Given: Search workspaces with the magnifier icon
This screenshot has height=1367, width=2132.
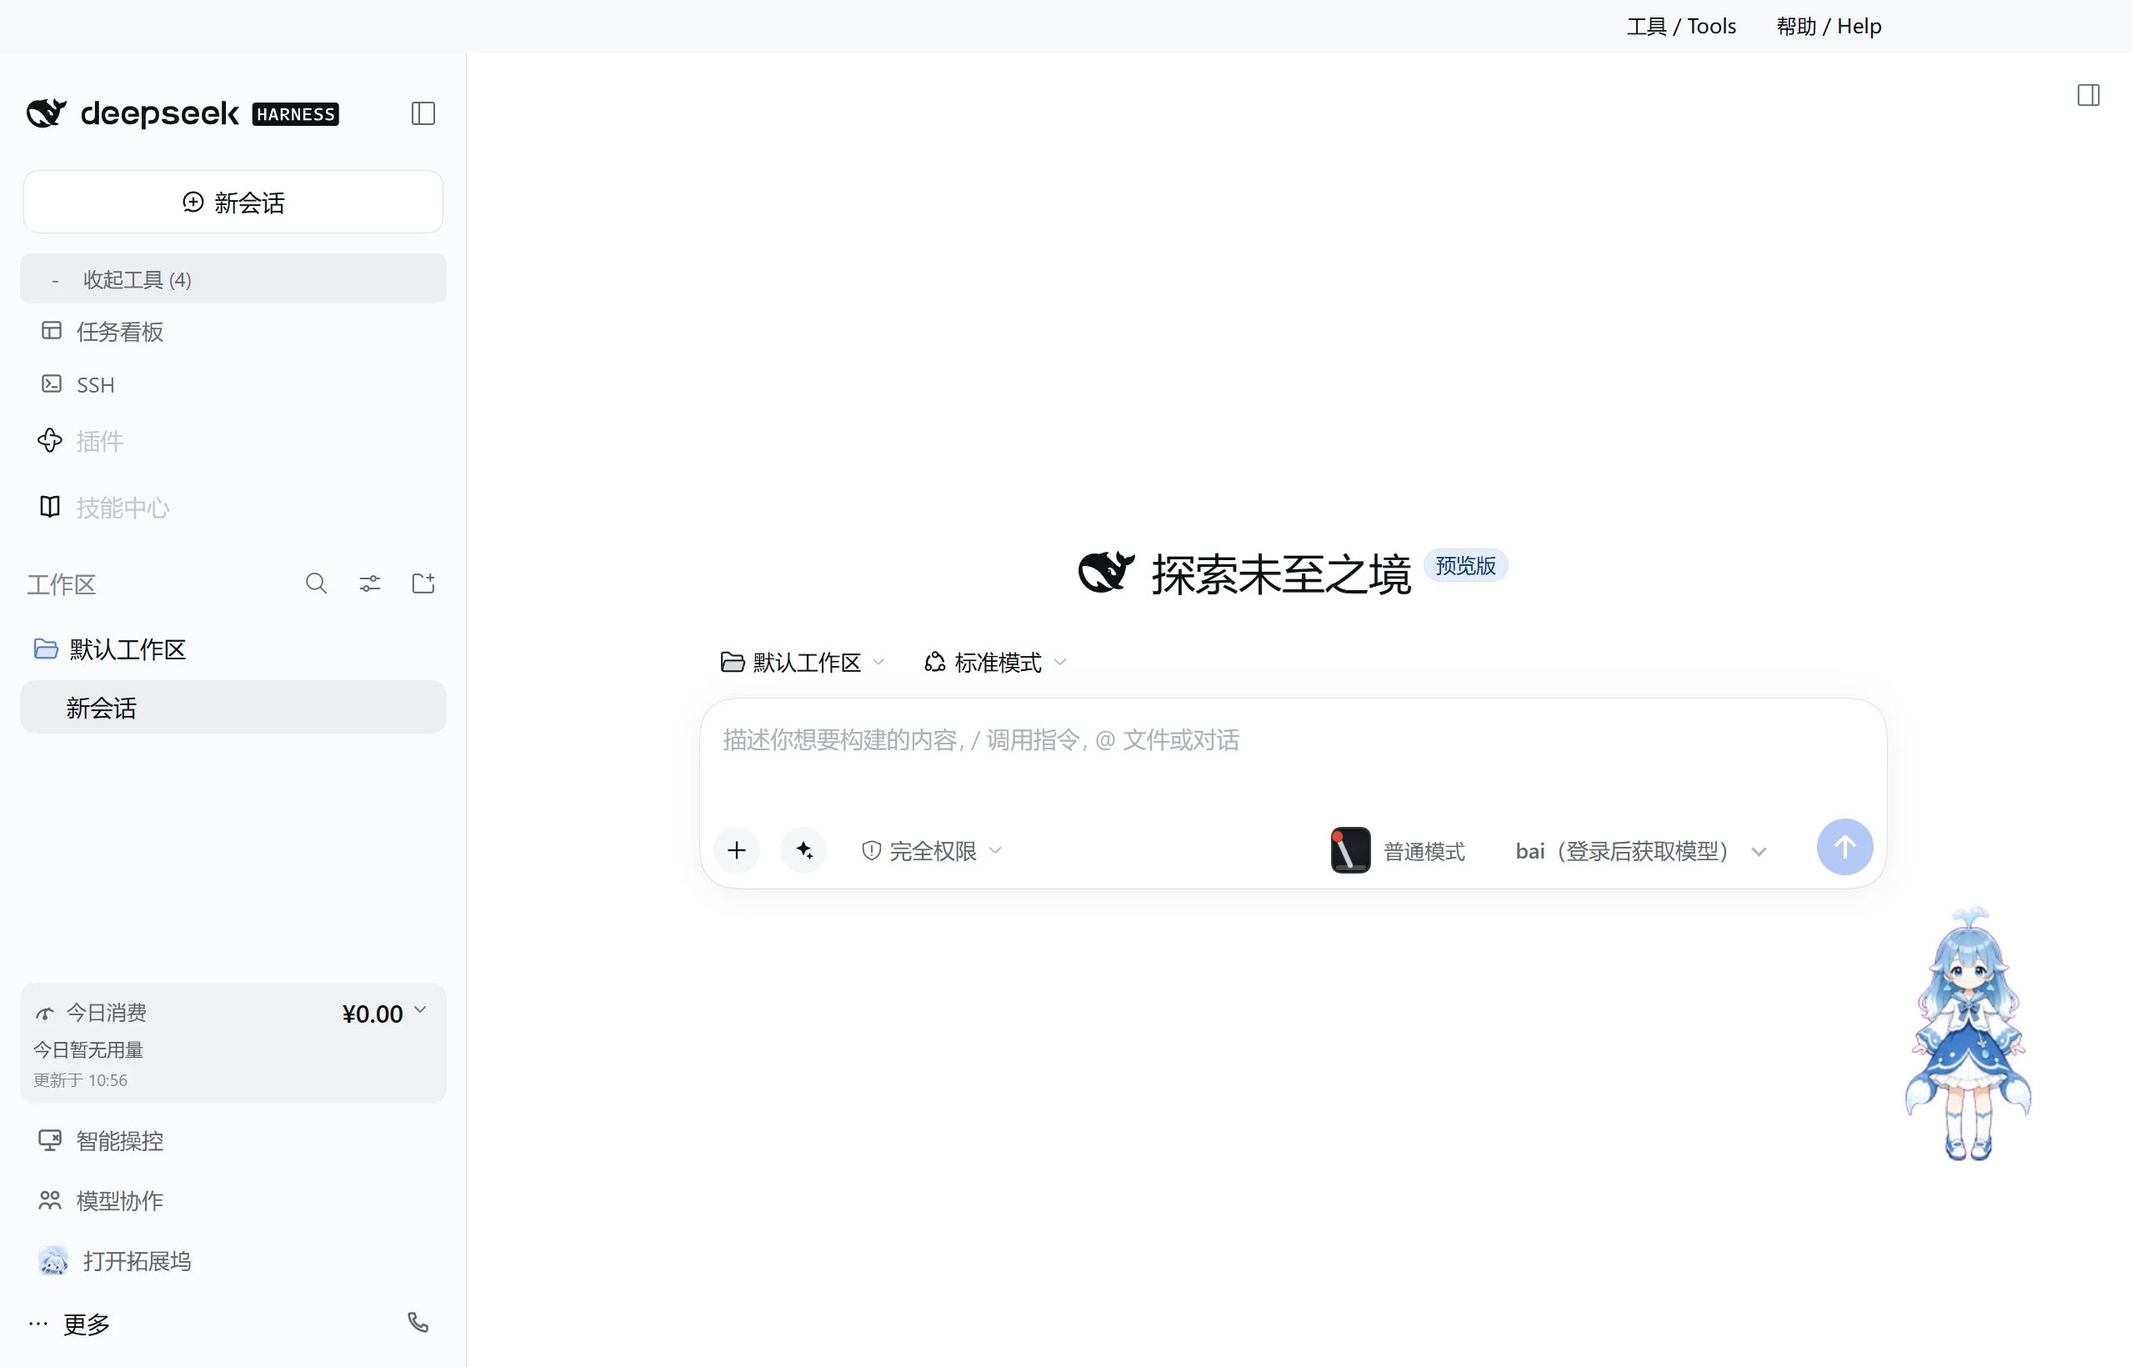Looking at the screenshot, I should pyautogui.click(x=316, y=583).
